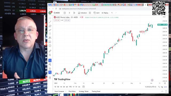Select the crosshair cursor tool
The image size is (171, 96).
[x=50, y=18]
